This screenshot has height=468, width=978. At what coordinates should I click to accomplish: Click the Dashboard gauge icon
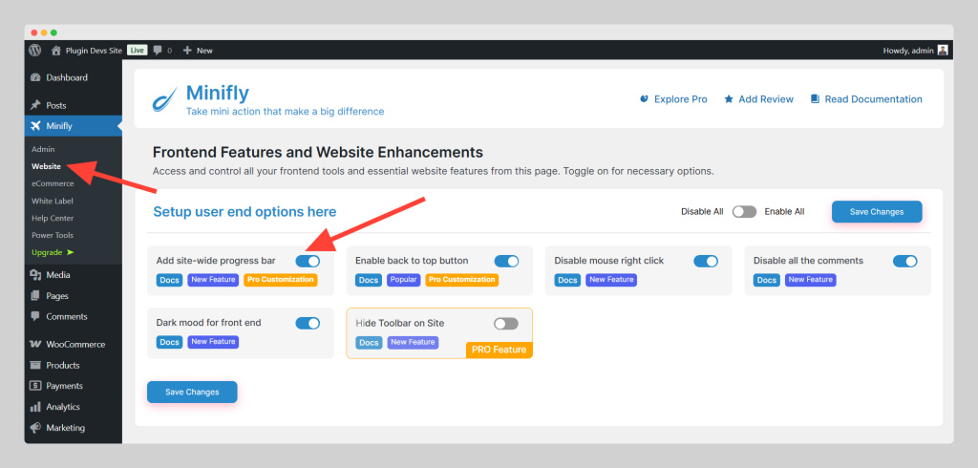(x=35, y=77)
